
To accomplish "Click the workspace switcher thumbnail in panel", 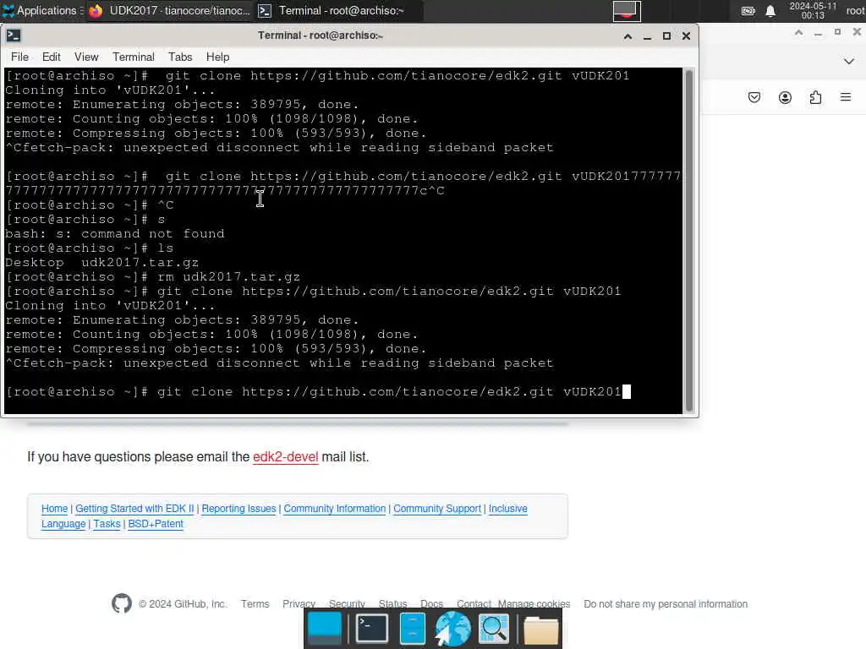I will (x=627, y=11).
